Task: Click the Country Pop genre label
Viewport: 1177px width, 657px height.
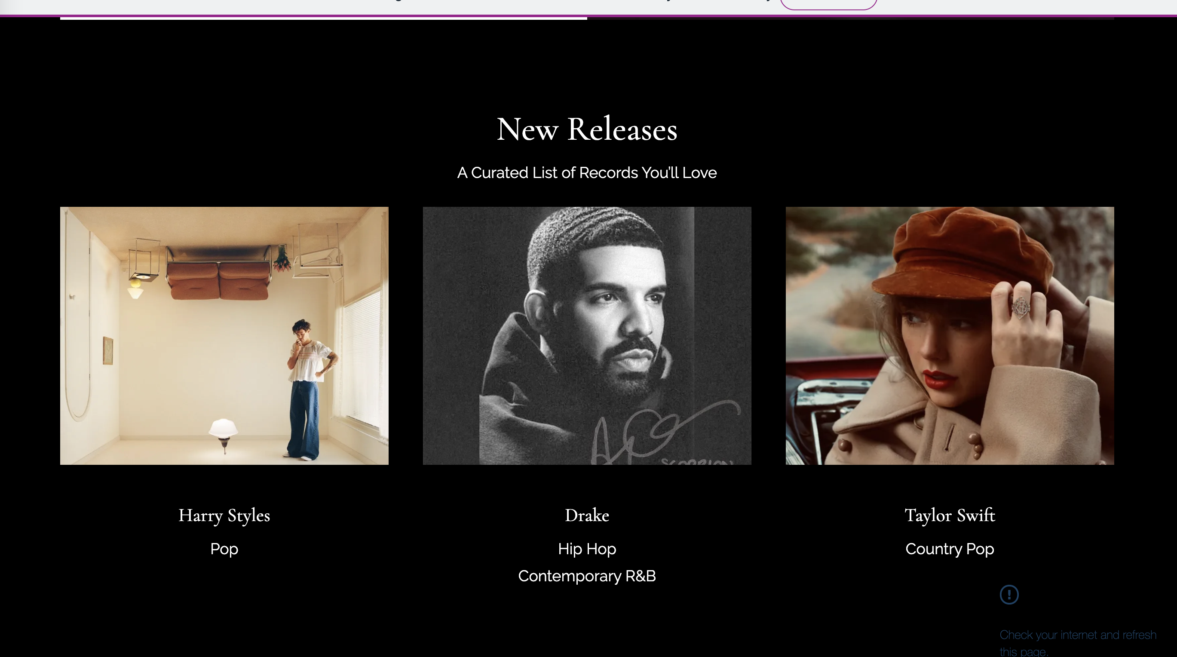Action: click(950, 549)
